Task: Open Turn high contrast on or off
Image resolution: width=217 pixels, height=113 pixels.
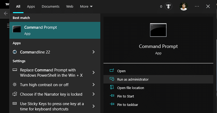Action: point(55,85)
